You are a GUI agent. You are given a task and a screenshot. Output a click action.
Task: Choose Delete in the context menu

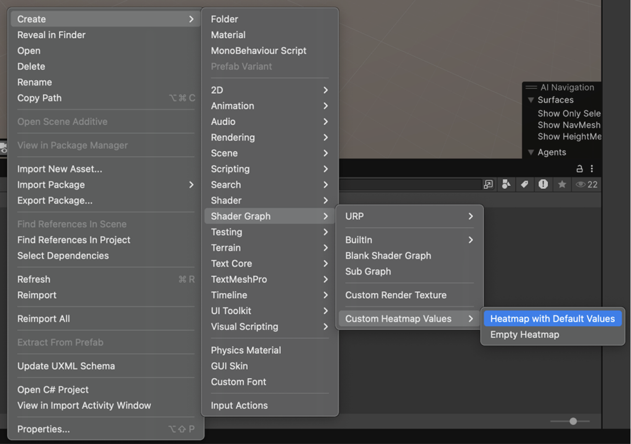click(105, 66)
